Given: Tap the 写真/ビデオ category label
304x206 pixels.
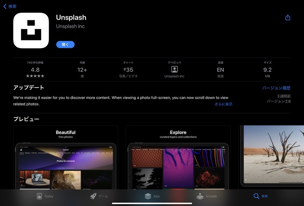Looking at the screenshot, I should pos(128,76).
